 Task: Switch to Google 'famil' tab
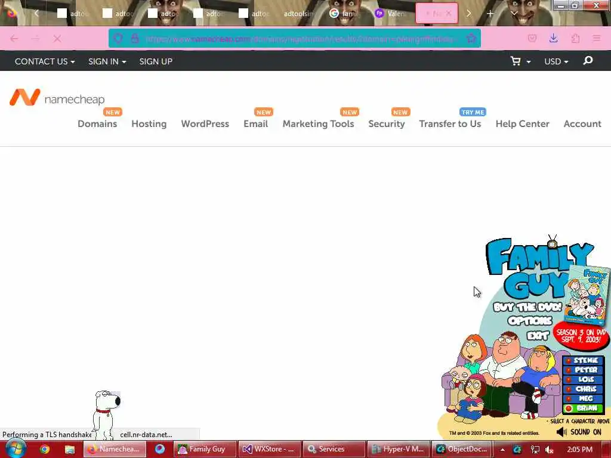coord(344,13)
